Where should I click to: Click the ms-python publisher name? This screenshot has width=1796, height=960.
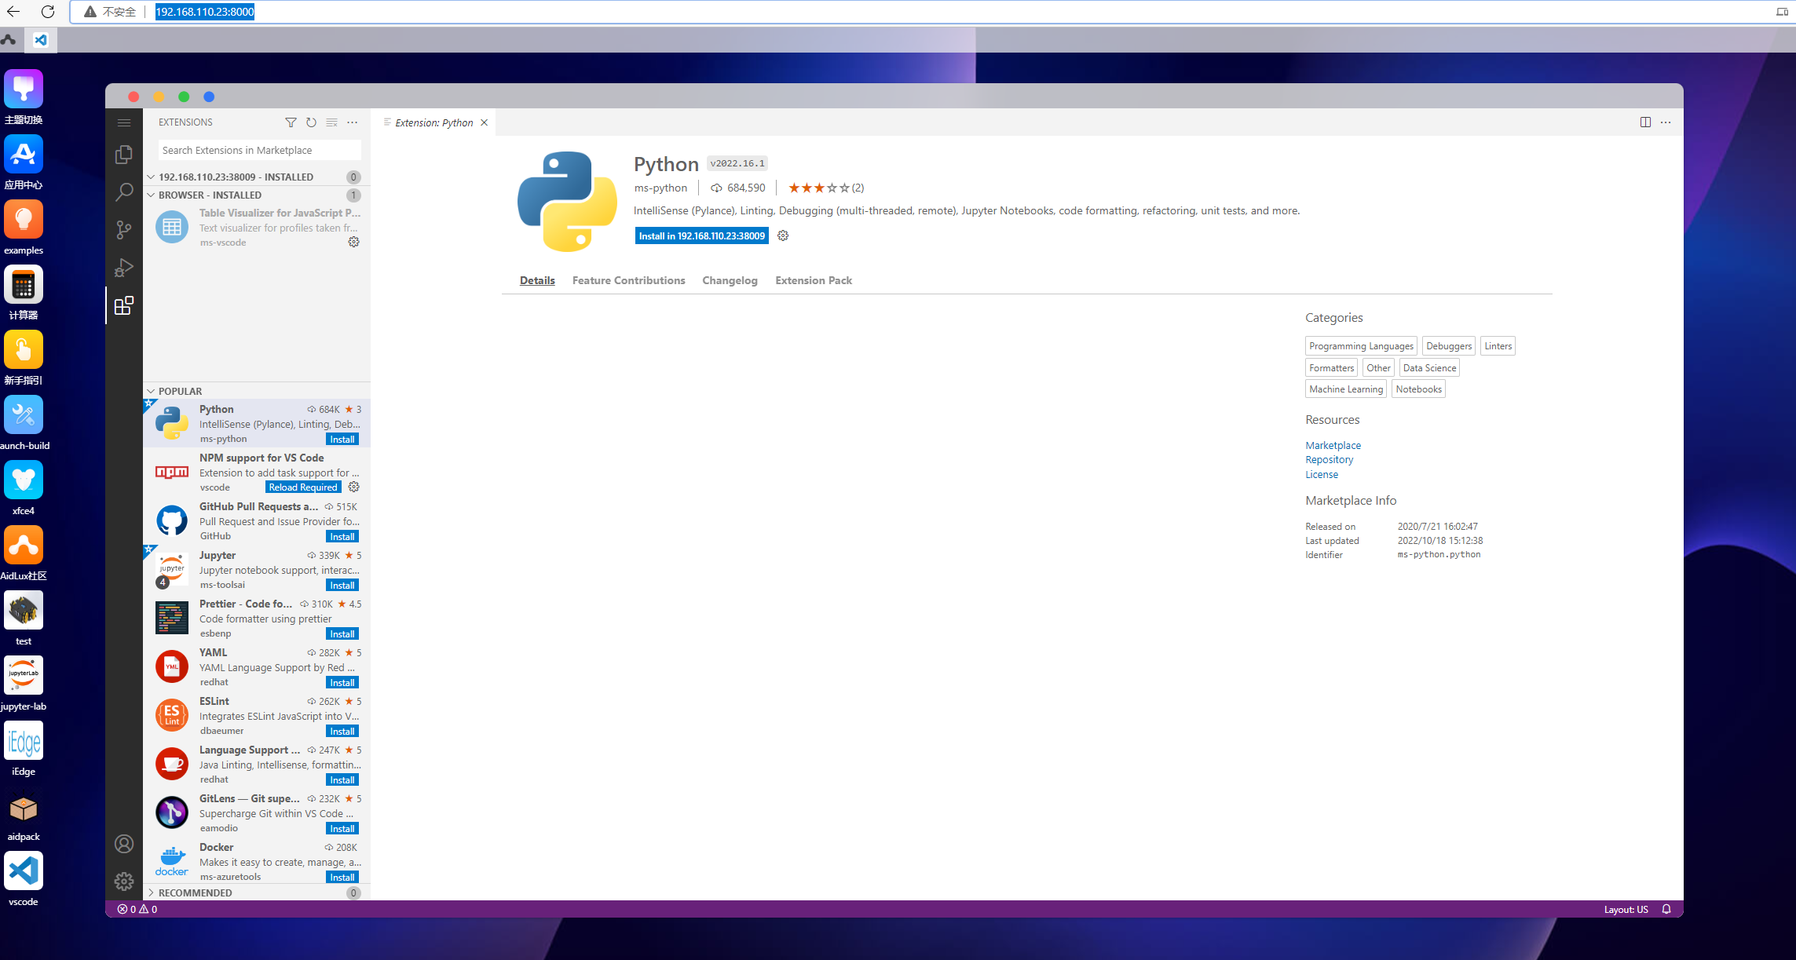(x=660, y=188)
